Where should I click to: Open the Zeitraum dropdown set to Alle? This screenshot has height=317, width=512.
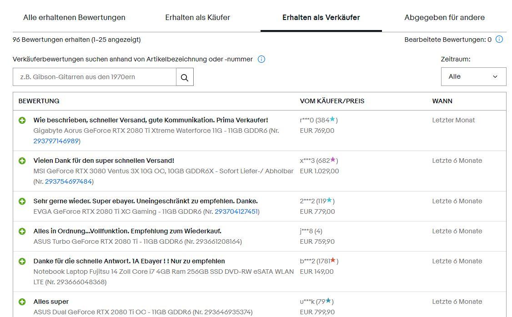(473, 77)
